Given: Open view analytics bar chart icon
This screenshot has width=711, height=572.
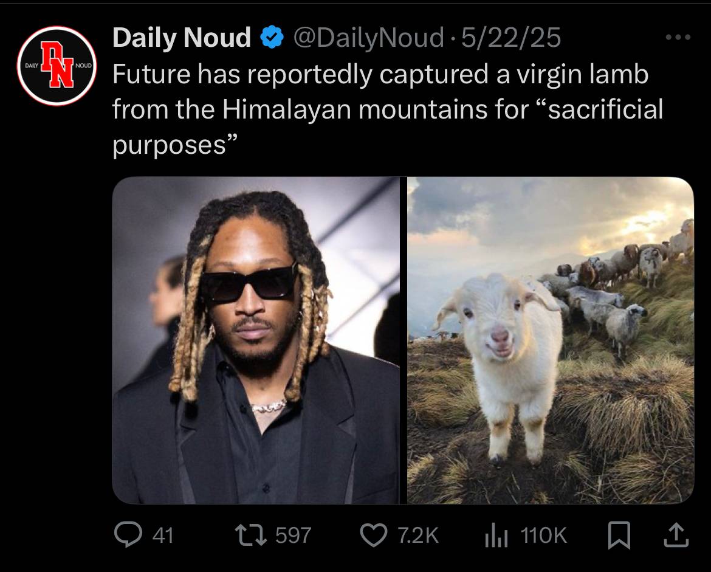Looking at the screenshot, I should coord(496,536).
